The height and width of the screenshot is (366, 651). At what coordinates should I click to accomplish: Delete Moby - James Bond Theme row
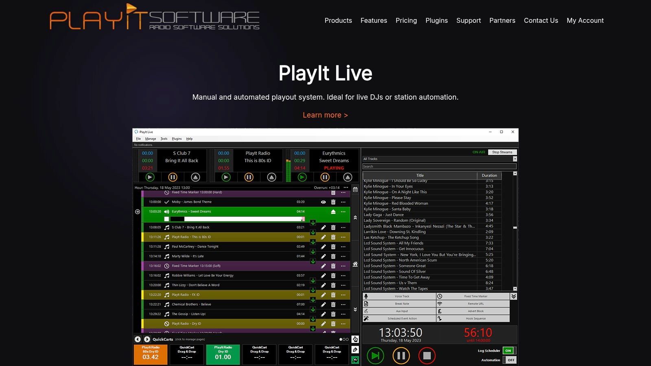pos(333,202)
